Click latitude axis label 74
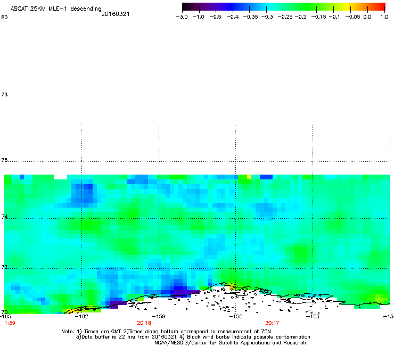This screenshot has height=346, width=394. [x=4, y=217]
